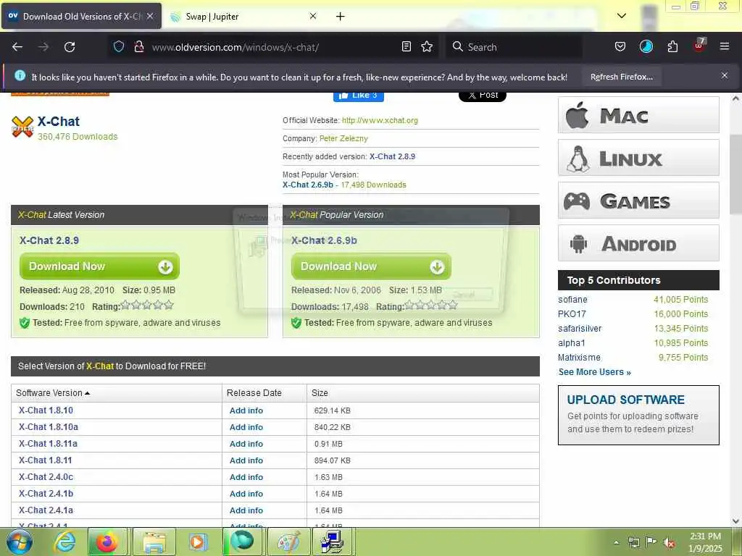Open the Linux software category
The width and height of the screenshot is (742, 556).
point(638,158)
